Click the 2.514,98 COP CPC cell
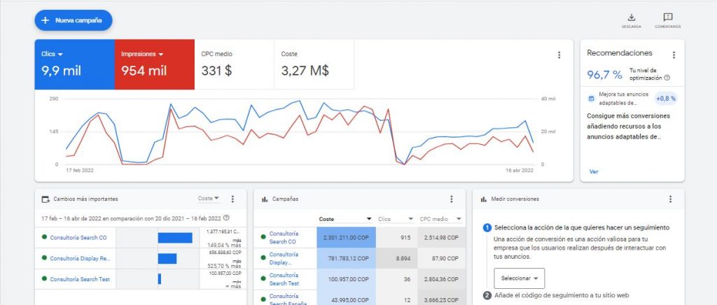Screen dimensions: 717x305 tap(441, 237)
